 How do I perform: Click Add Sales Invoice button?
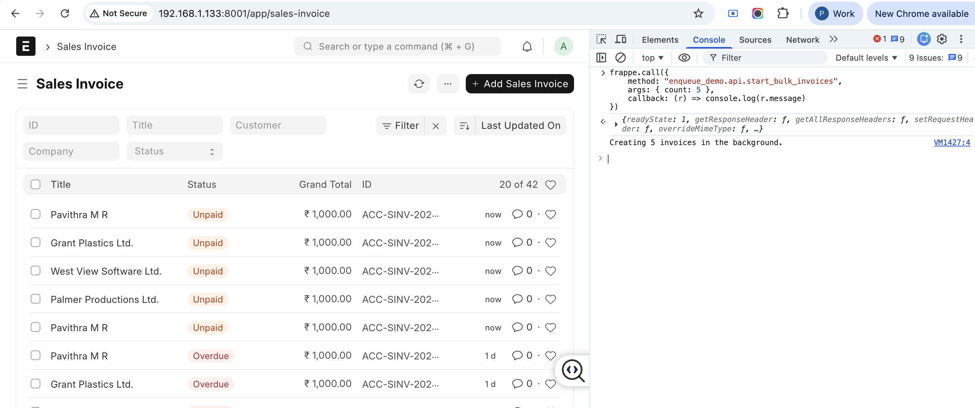click(x=519, y=84)
